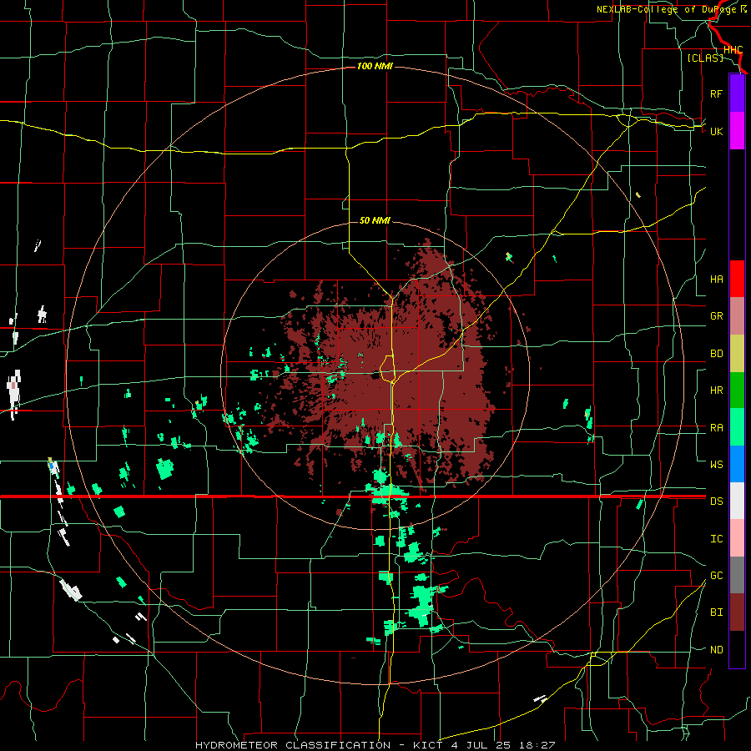Select the dark green HR legend swatch
Image resolution: width=751 pixels, height=751 pixels.
tap(737, 391)
